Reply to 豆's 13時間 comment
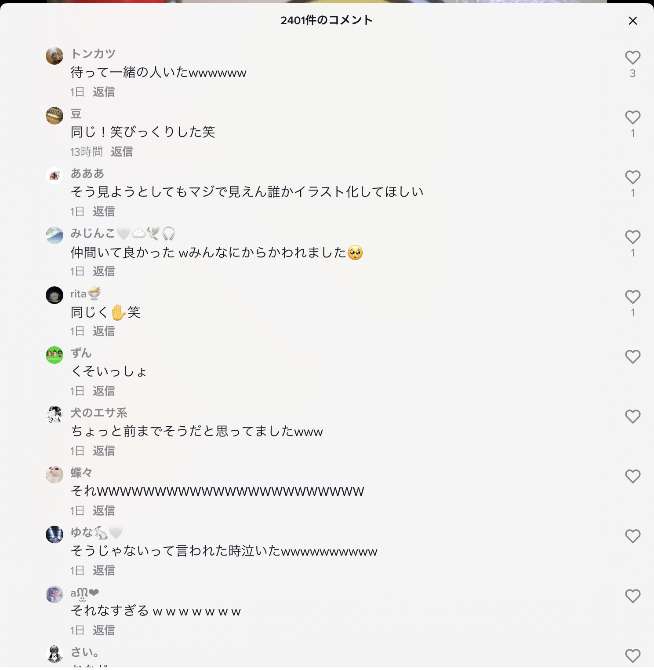This screenshot has width=654, height=670. (122, 152)
